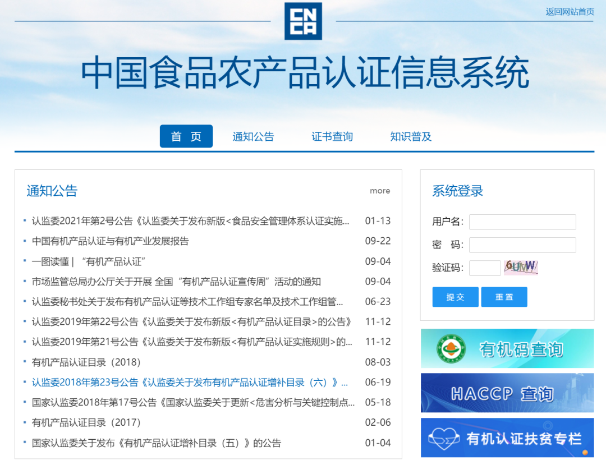Click the heart handshake icon on poverty banner
The width and height of the screenshot is (606, 465).
click(x=444, y=438)
